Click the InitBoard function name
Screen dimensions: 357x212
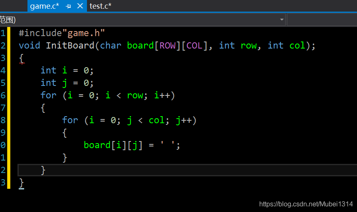70,45
